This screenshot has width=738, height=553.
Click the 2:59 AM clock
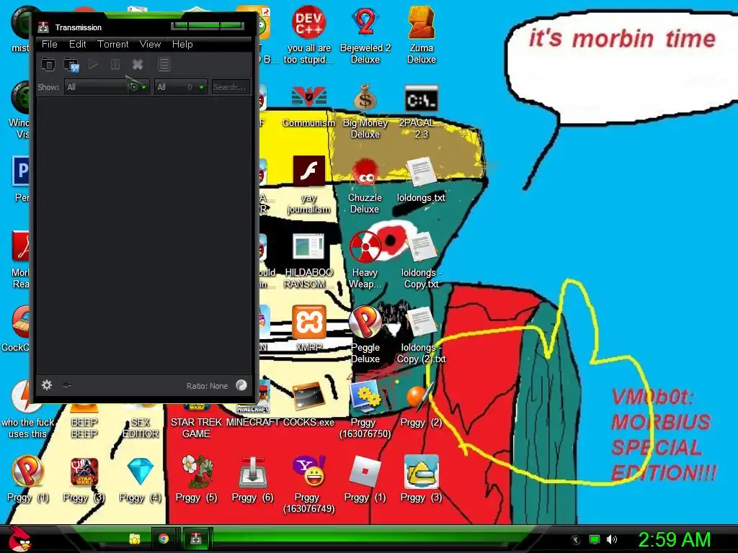click(674, 539)
